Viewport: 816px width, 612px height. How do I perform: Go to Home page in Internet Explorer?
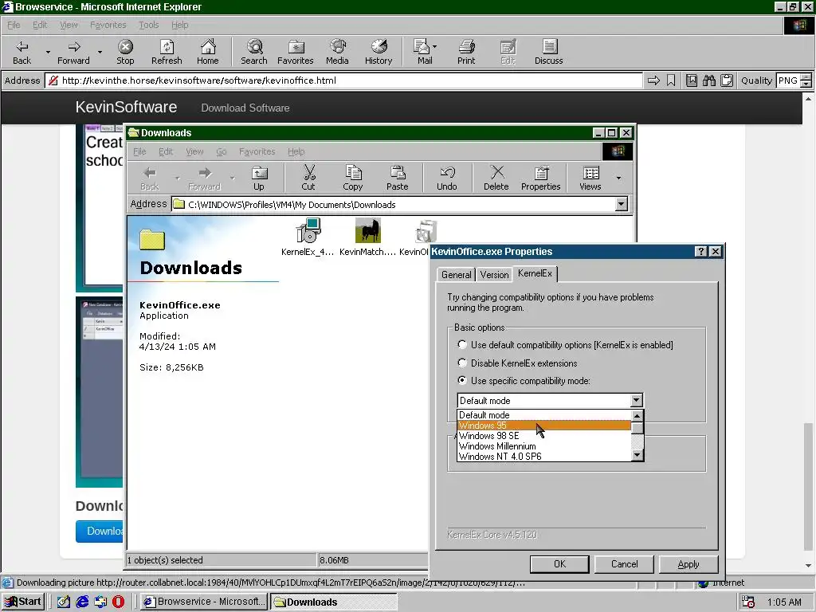208,52
